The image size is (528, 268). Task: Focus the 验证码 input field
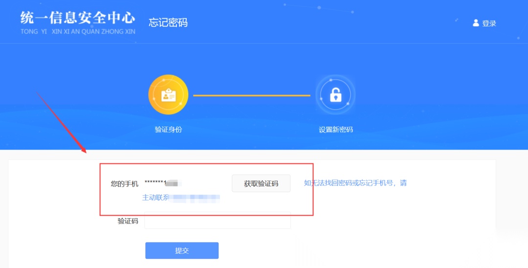click(218, 221)
